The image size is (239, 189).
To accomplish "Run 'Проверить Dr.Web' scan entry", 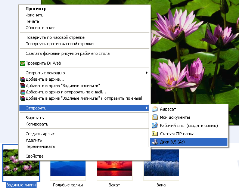I will [84, 63].
